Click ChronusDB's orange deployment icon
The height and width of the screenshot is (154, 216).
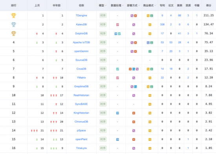[134, 122]
